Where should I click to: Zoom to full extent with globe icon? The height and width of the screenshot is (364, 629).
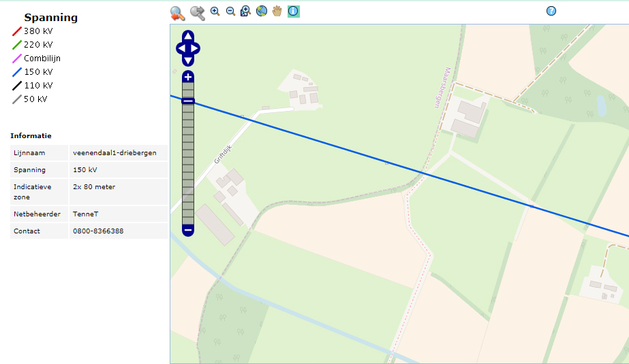[262, 12]
